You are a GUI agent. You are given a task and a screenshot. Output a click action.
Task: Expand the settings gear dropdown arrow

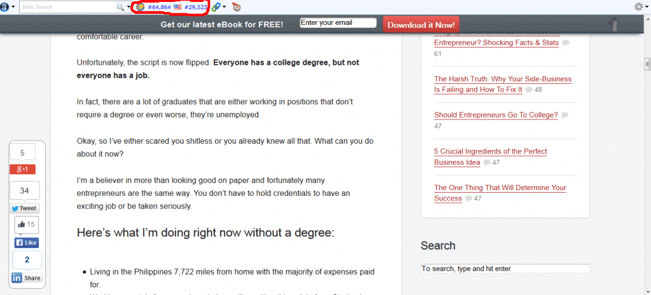coord(646,7)
